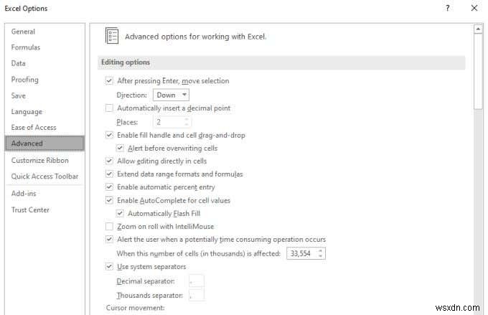Uncheck Enable AutoComplete for cell values
Screen dimensions: 488x315
click(x=109, y=200)
